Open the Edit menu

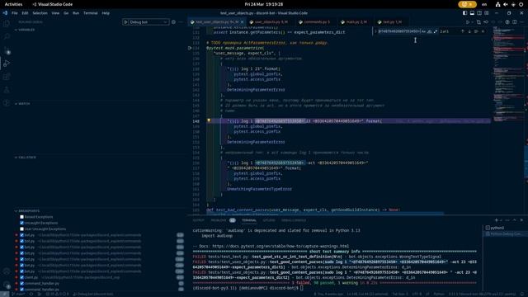click(x=25, y=13)
